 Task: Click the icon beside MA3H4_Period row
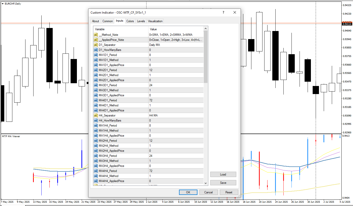[x=96, y=156]
